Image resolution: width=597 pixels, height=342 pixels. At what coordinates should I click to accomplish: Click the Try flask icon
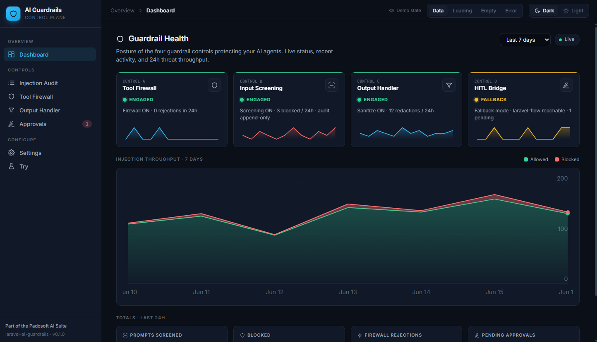[x=12, y=166]
